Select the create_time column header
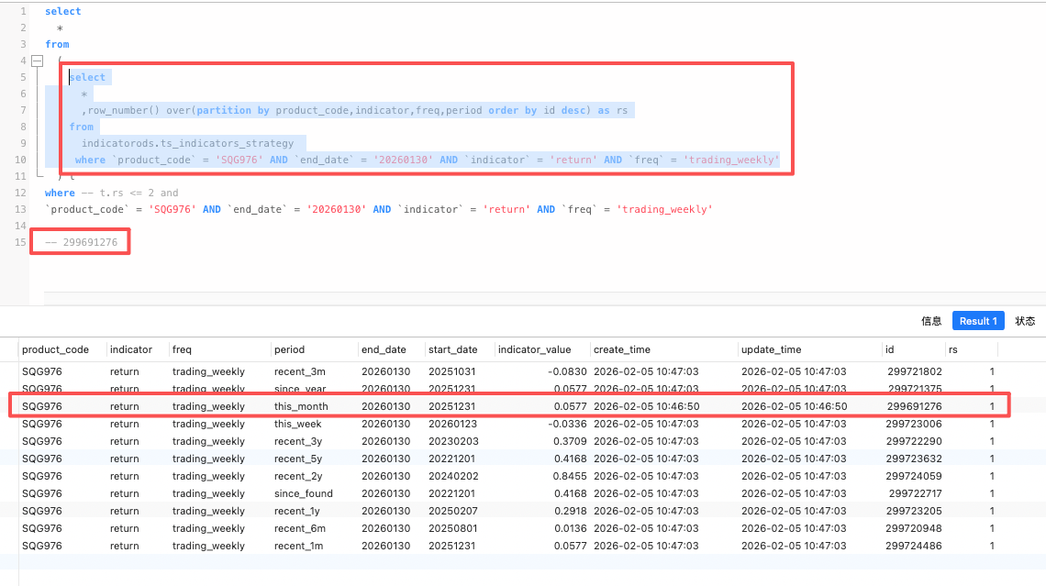 [622, 349]
